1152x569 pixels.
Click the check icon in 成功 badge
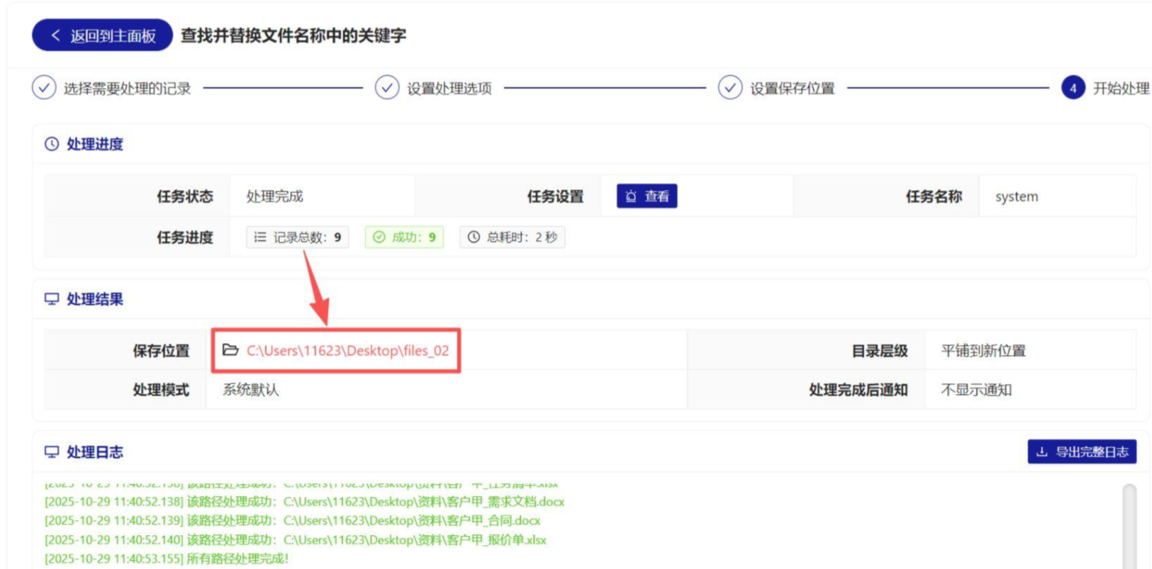379,237
